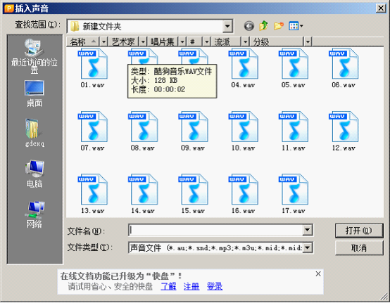Click the 15.wav file name label
Image resolution: width=390 pixels, height=303 pixels.
click(193, 211)
